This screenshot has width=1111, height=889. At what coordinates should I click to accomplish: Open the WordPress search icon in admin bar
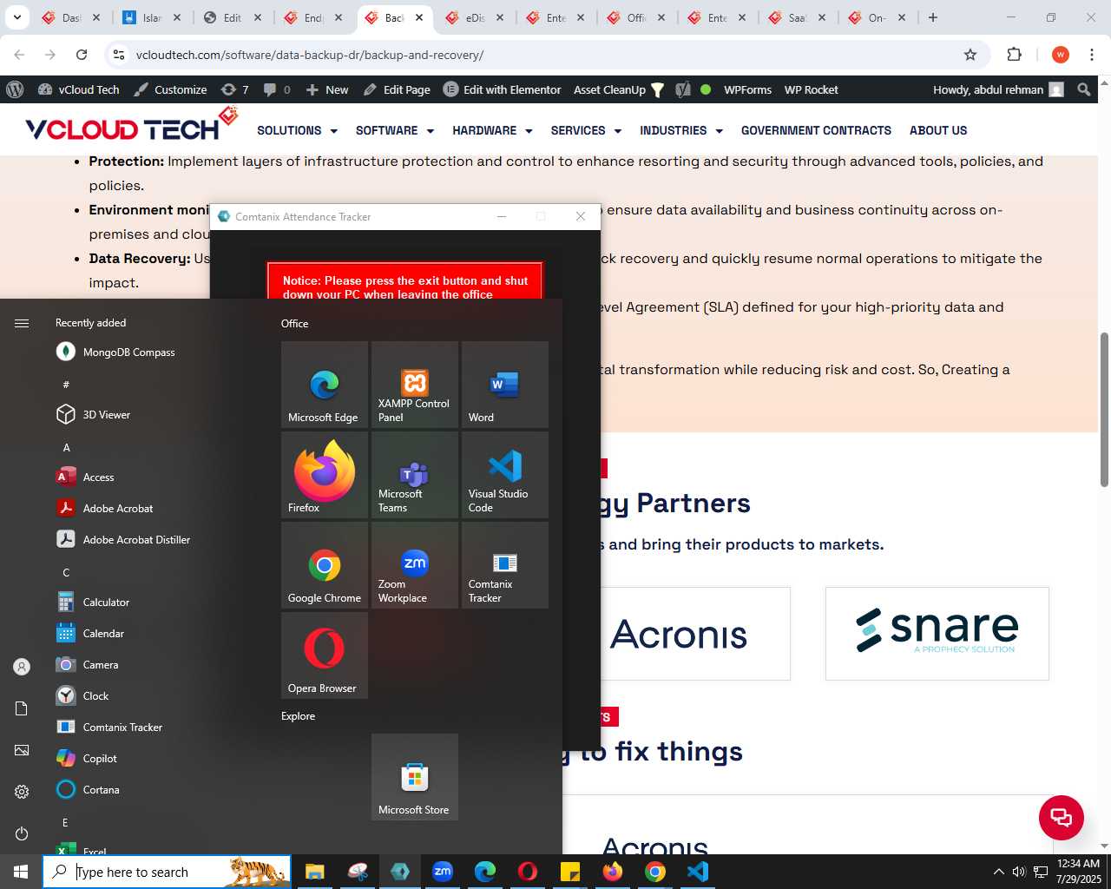click(1083, 89)
